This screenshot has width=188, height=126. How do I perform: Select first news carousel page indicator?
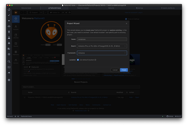pos(73,79)
